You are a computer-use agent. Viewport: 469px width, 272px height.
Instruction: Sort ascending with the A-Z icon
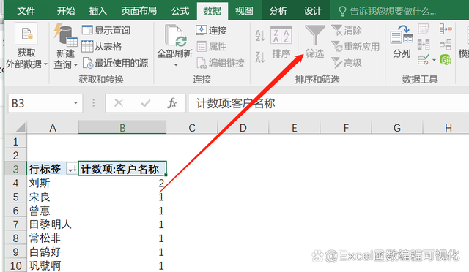tap(259, 36)
